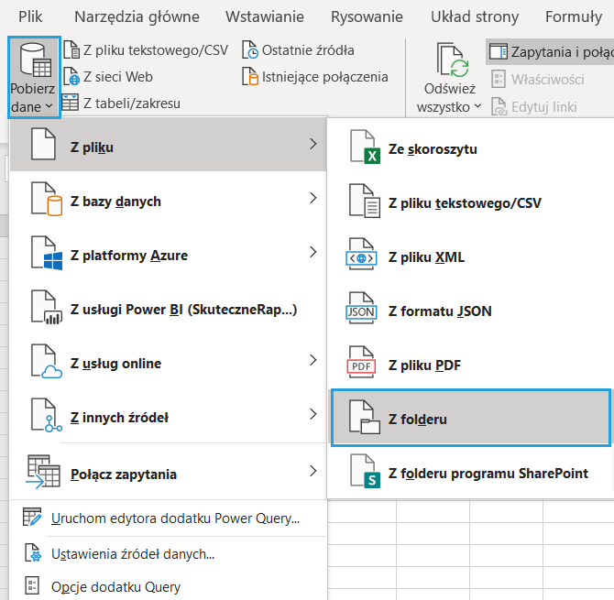Open the Układ strony ribbon tab

click(x=475, y=16)
